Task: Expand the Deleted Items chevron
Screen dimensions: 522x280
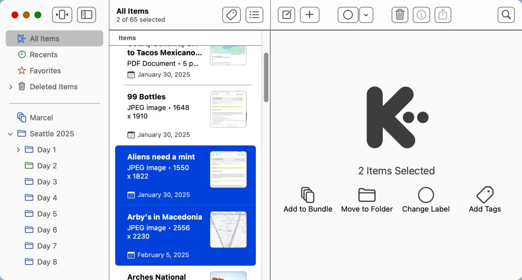Action: 11,87
